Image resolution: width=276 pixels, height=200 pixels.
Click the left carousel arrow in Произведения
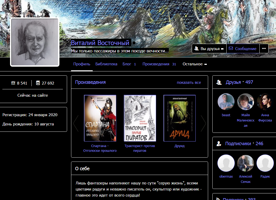pyautogui.click(x=76, y=123)
